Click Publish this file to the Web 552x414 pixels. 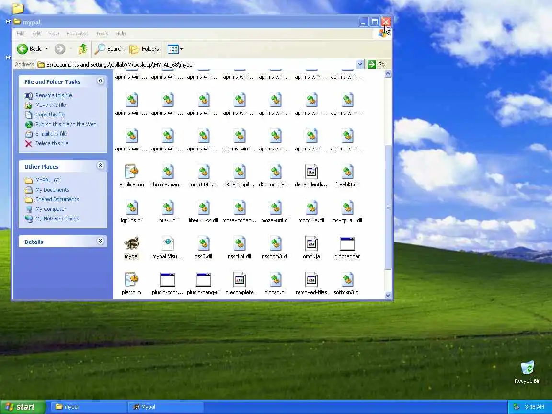coord(66,124)
